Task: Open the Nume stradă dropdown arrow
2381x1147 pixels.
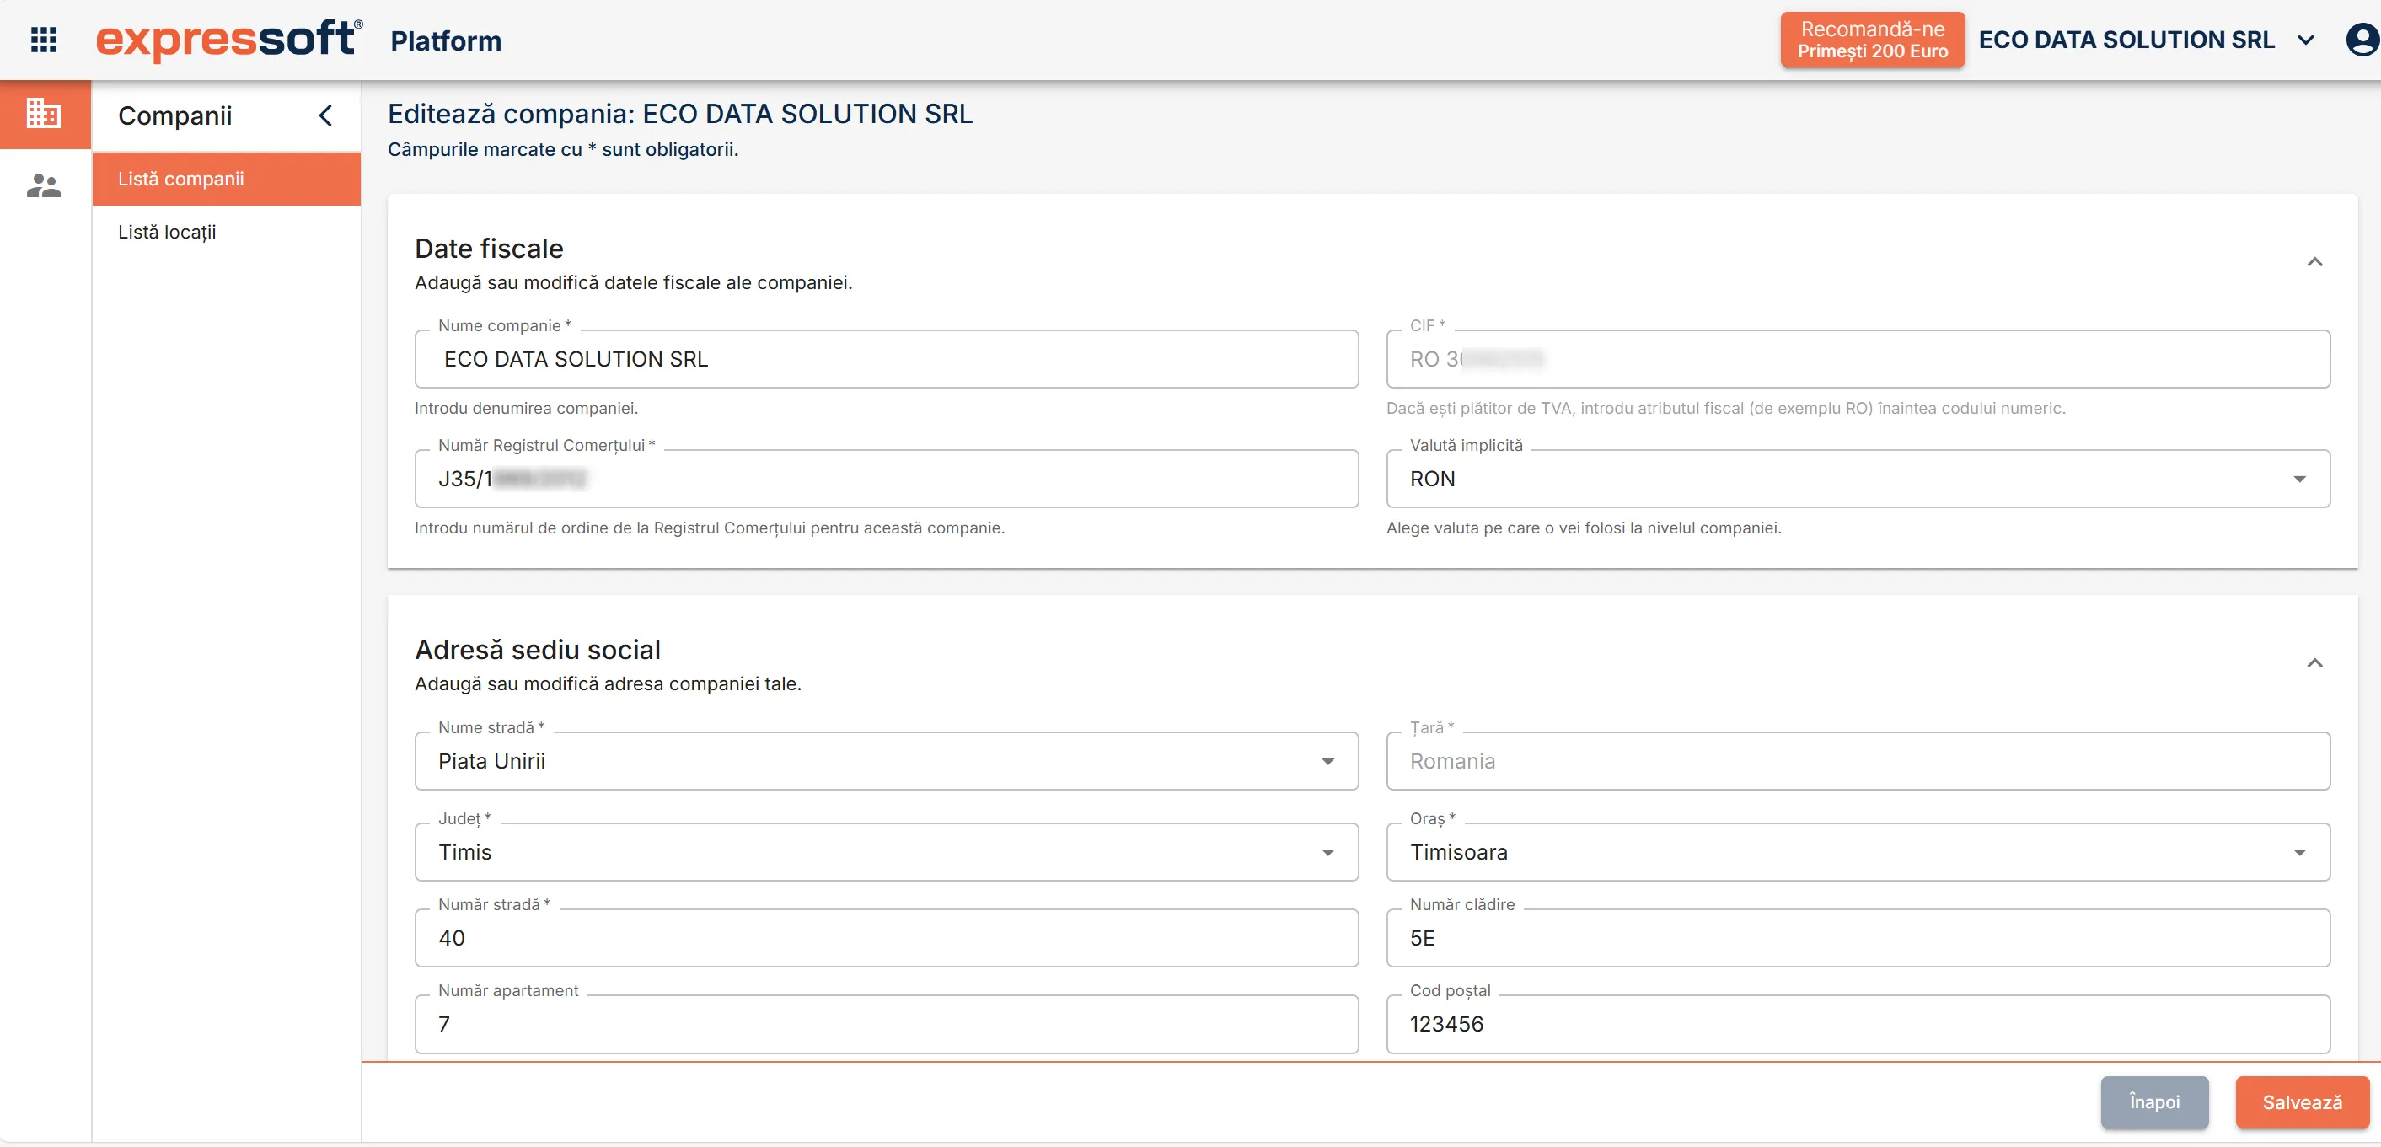Action: [x=1327, y=762]
